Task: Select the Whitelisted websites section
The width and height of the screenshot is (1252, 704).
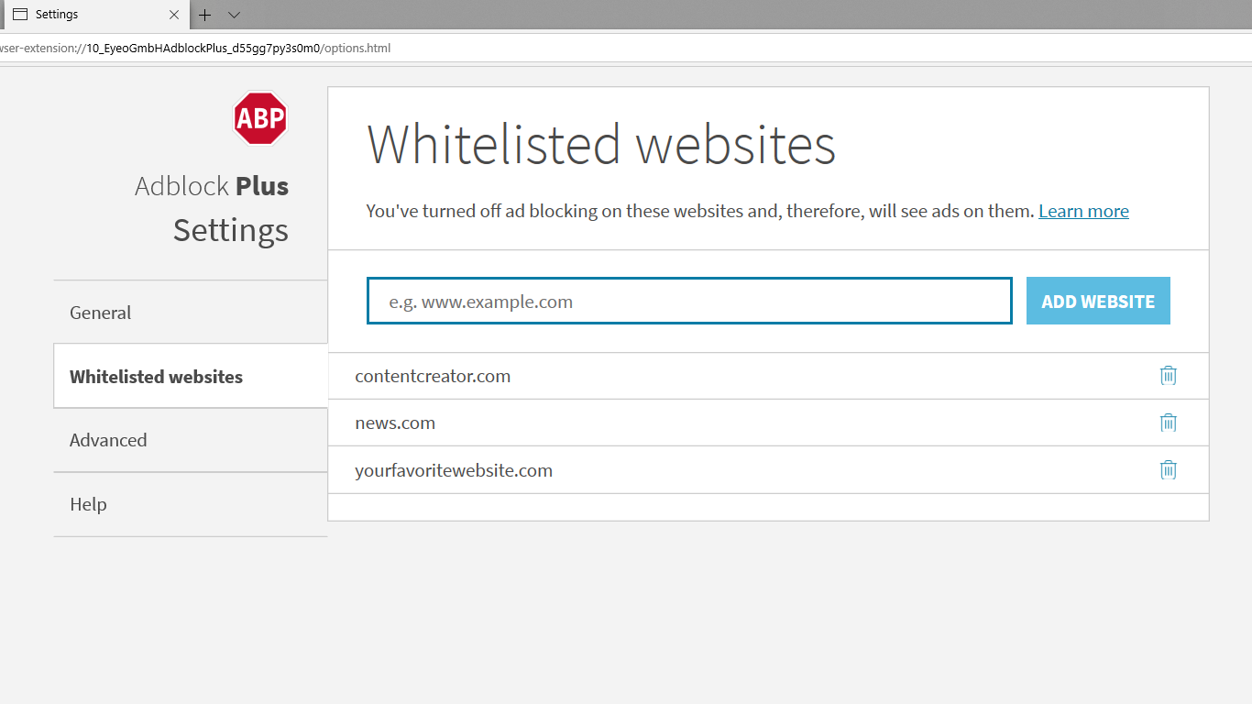Action: click(156, 376)
